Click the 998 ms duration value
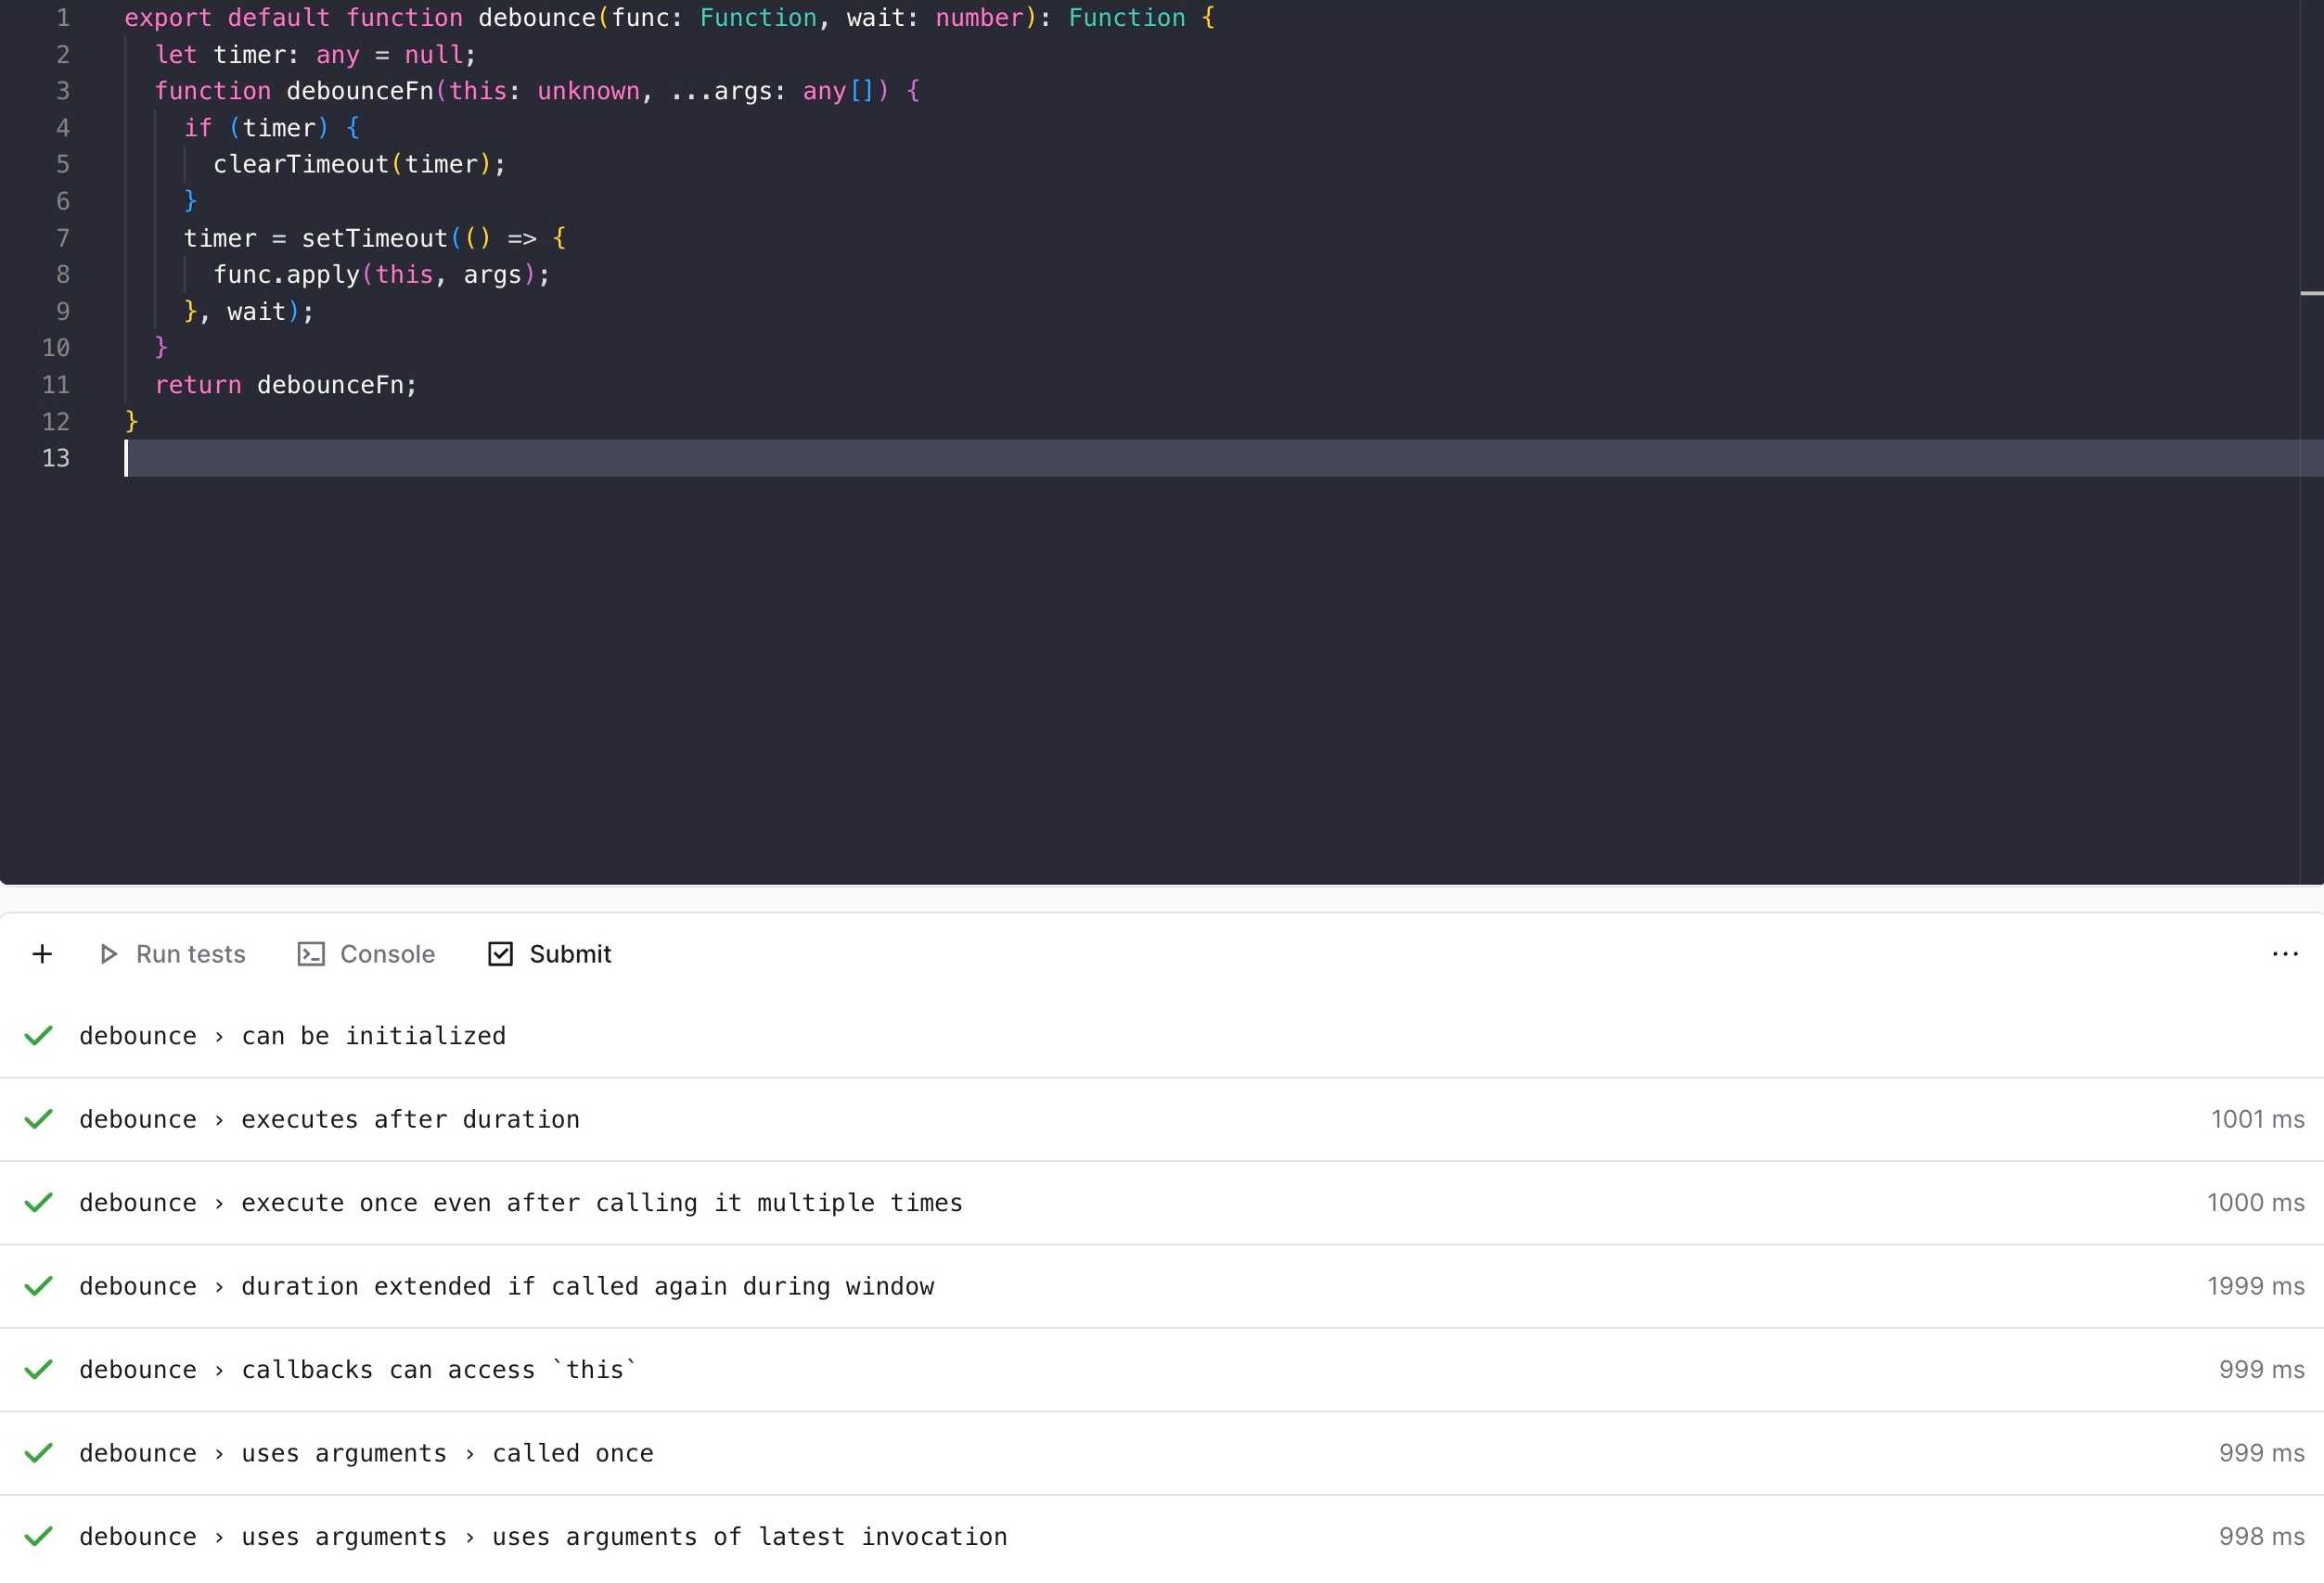 pos(2261,1537)
